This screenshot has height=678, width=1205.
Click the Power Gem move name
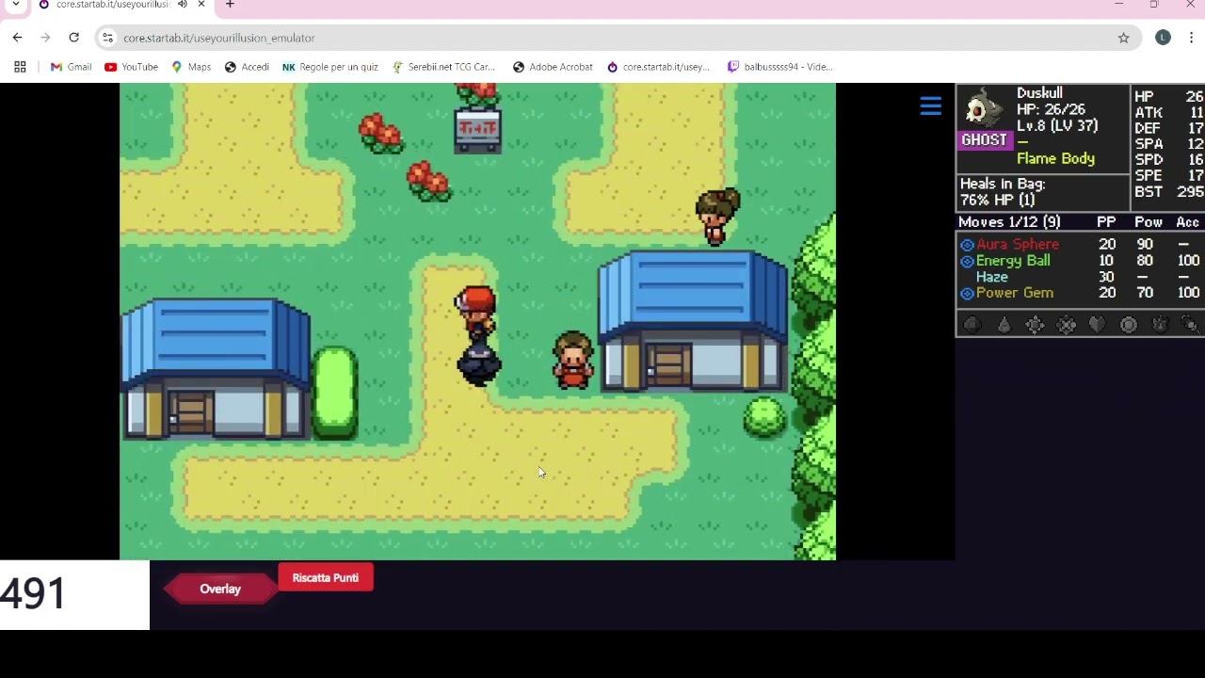point(1015,293)
